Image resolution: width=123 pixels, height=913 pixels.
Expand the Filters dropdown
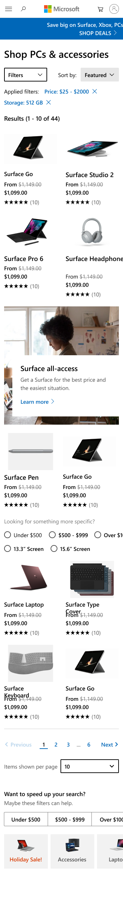point(25,75)
